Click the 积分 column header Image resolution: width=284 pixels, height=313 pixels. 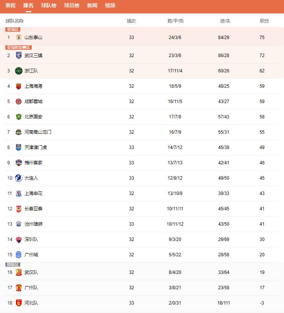pyautogui.click(x=264, y=21)
